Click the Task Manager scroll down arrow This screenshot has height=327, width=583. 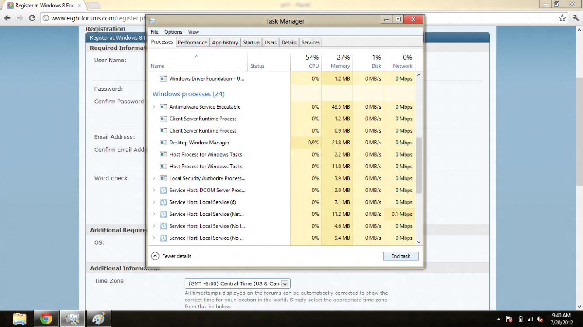coord(419,242)
